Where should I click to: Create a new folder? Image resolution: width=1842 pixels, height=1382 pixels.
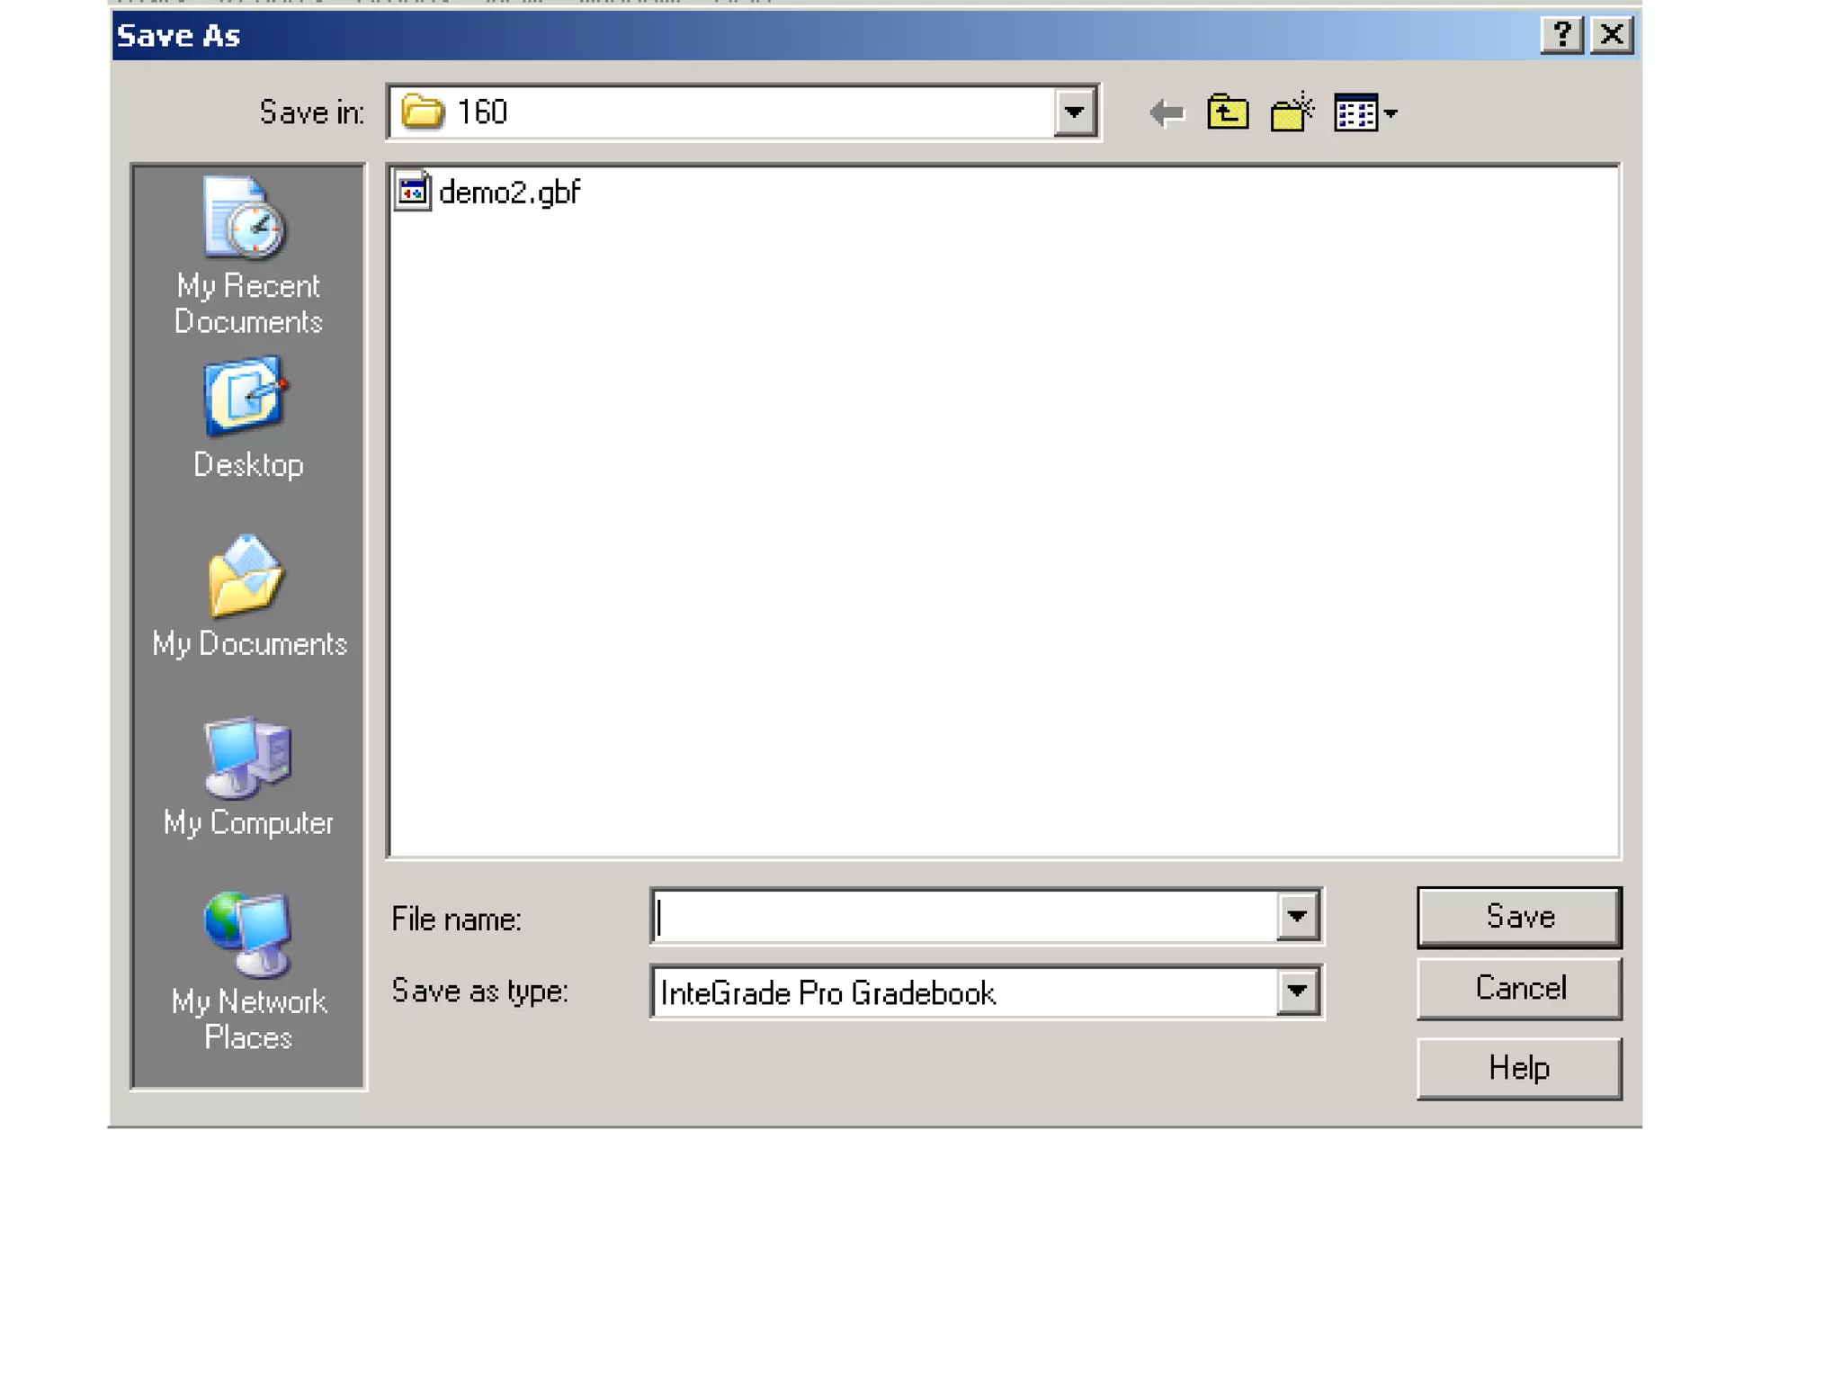pos(1292,113)
